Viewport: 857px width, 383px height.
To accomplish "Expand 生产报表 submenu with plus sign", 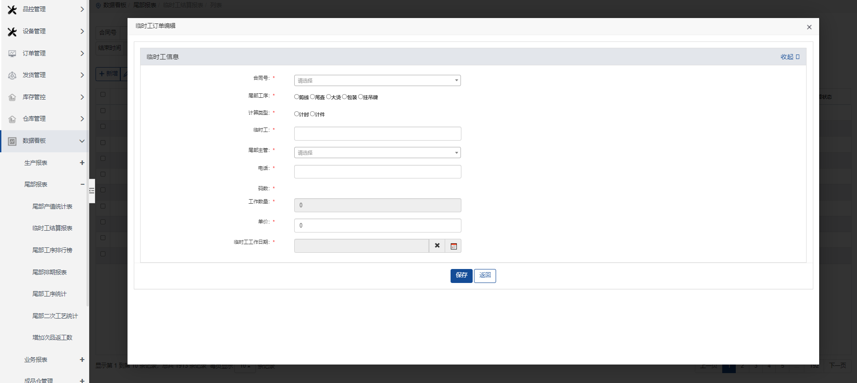I will coord(82,163).
